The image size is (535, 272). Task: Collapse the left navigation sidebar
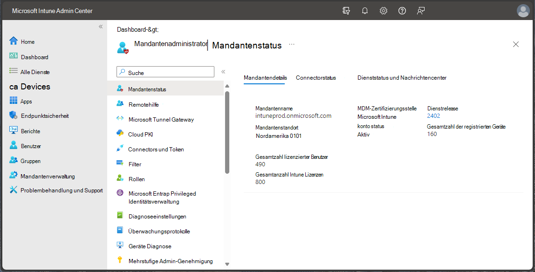click(101, 27)
